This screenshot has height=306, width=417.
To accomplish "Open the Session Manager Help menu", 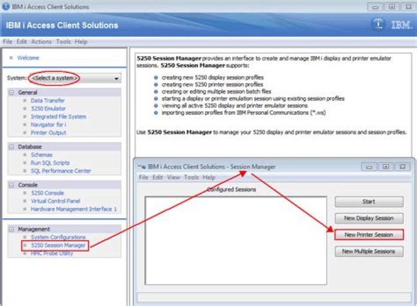I will coord(209,177).
